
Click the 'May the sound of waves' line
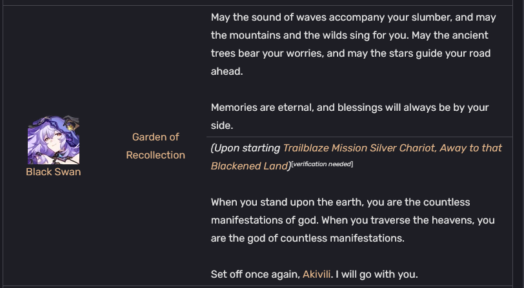coord(353,17)
